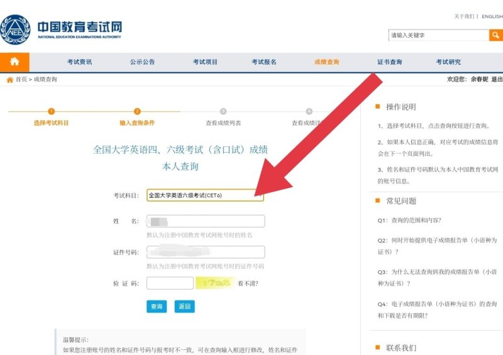
Task: Click the blue 返回 button
Action: point(184,307)
